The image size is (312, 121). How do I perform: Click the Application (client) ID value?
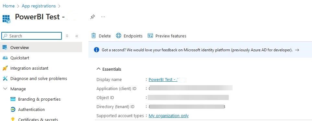(x=191, y=88)
